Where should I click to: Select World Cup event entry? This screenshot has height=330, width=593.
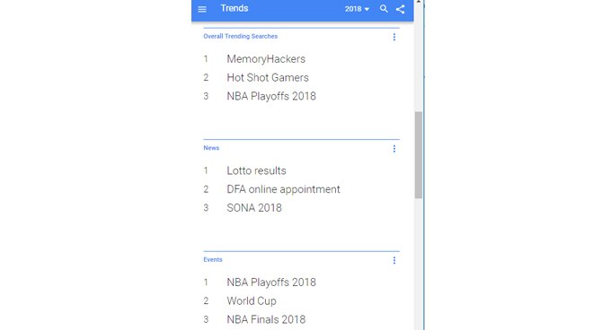pos(252,301)
